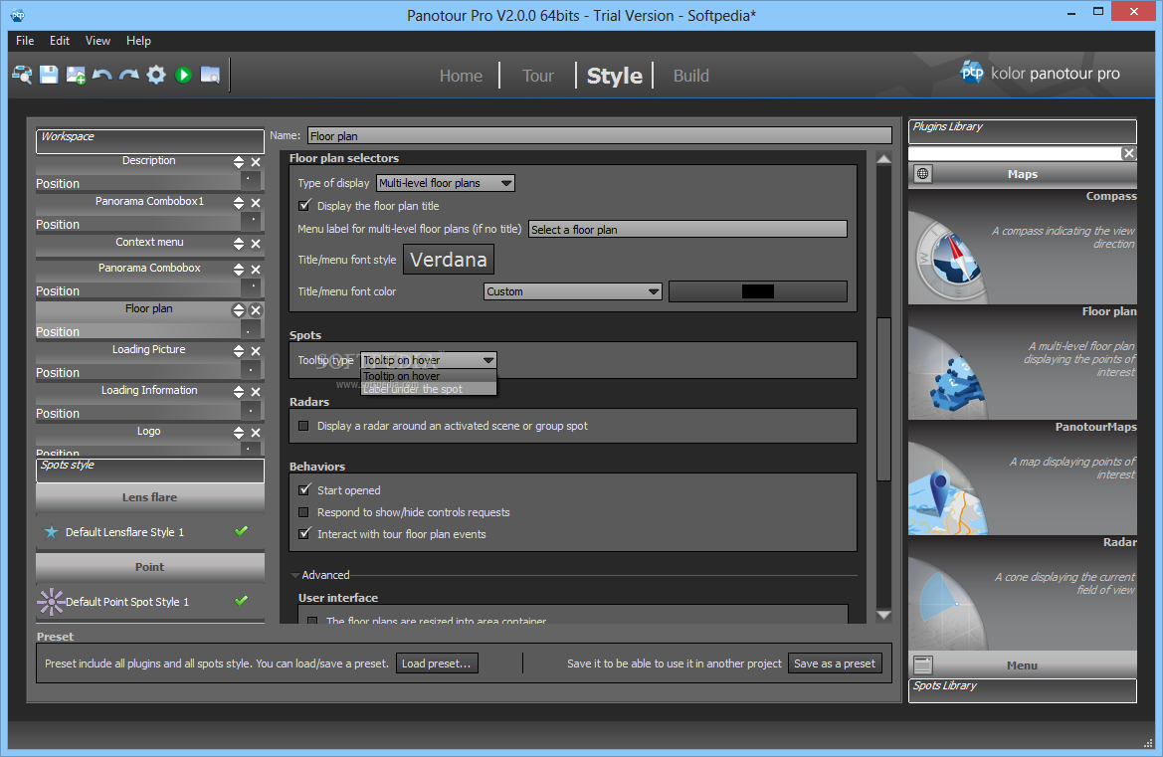
Task: Switch to the Build tab
Action: pyautogui.click(x=691, y=76)
